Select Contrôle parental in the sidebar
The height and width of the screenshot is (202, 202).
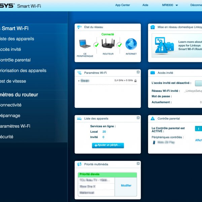[x=15, y=60]
